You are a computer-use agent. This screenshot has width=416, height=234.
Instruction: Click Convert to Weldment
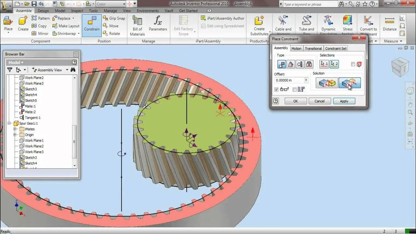click(x=368, y=25)
